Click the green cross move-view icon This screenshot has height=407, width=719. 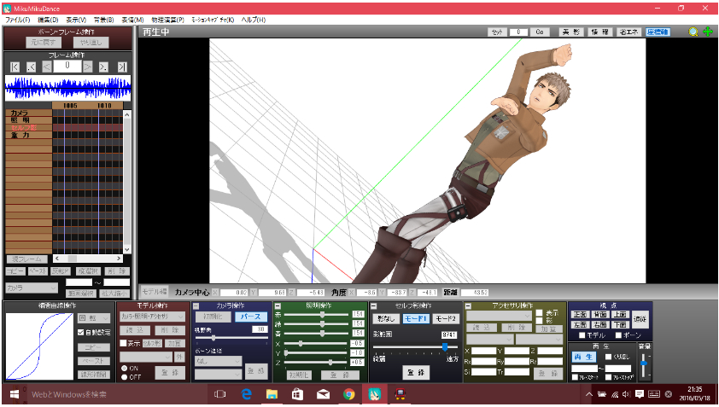(708, 32)
